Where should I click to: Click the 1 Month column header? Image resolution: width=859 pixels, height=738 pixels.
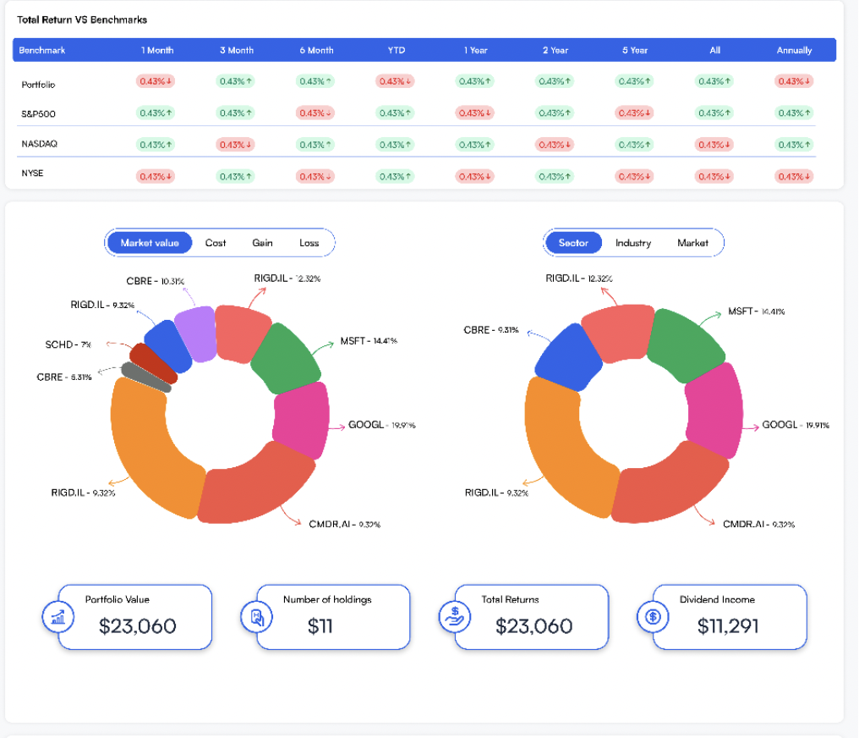pos(157,51)
